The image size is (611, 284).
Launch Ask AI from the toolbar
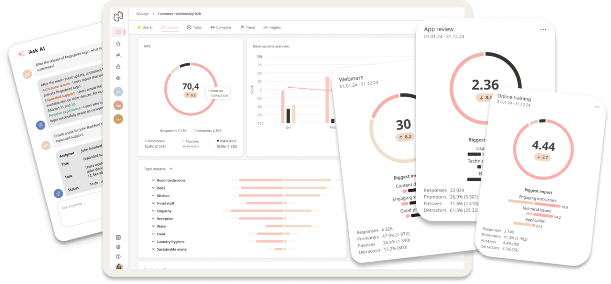(145, 27)
